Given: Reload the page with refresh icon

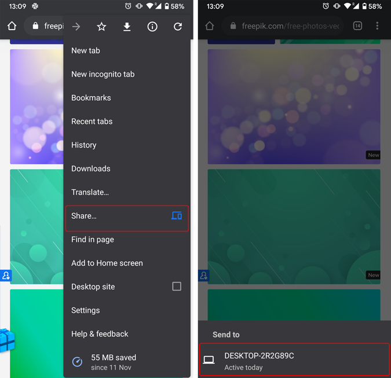Looking at the screenshot, I should click(x=178, y=27).
